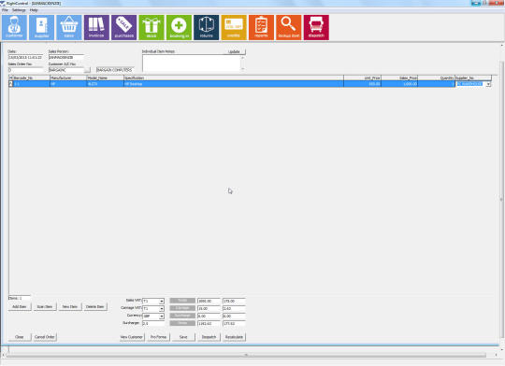Click the notes box scroll-down arrow
This screenshot has height=366, width=505.
[243, 68]
